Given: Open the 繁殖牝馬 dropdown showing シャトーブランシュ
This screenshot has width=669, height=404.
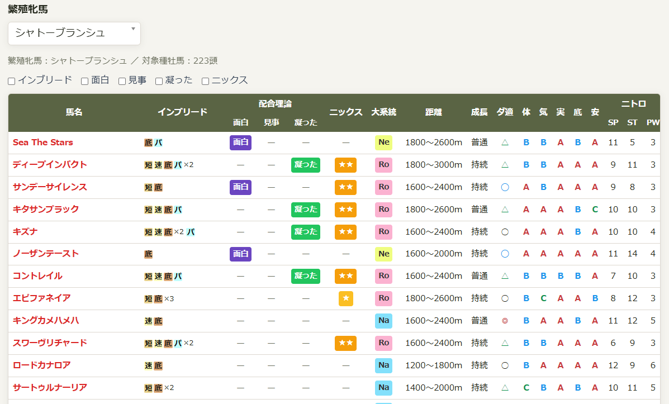Looking at the screenshot, I should tap(74, 34).
